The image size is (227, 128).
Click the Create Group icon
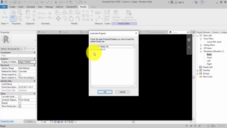point(107,12)
